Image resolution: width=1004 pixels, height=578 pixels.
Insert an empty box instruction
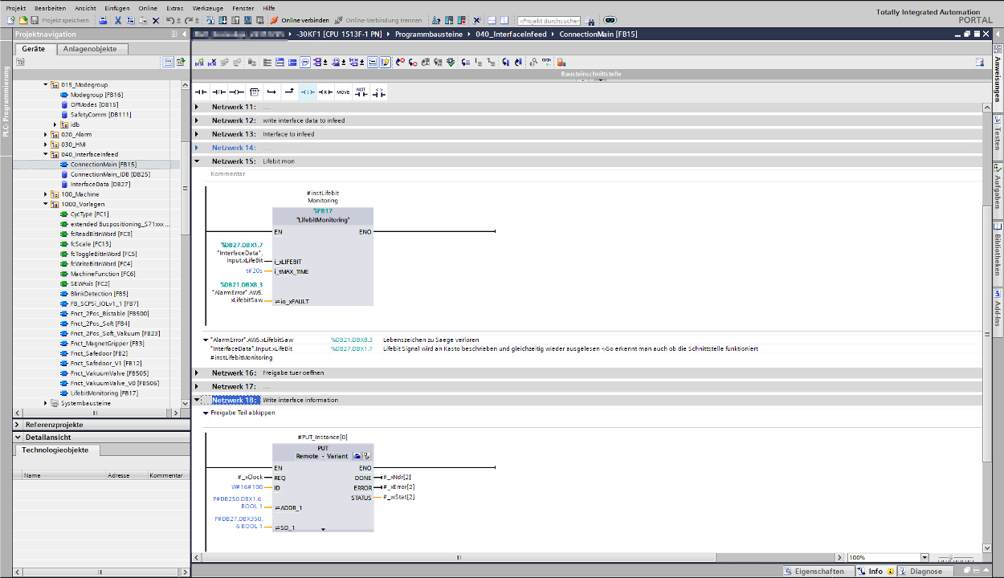coord(255,92)
